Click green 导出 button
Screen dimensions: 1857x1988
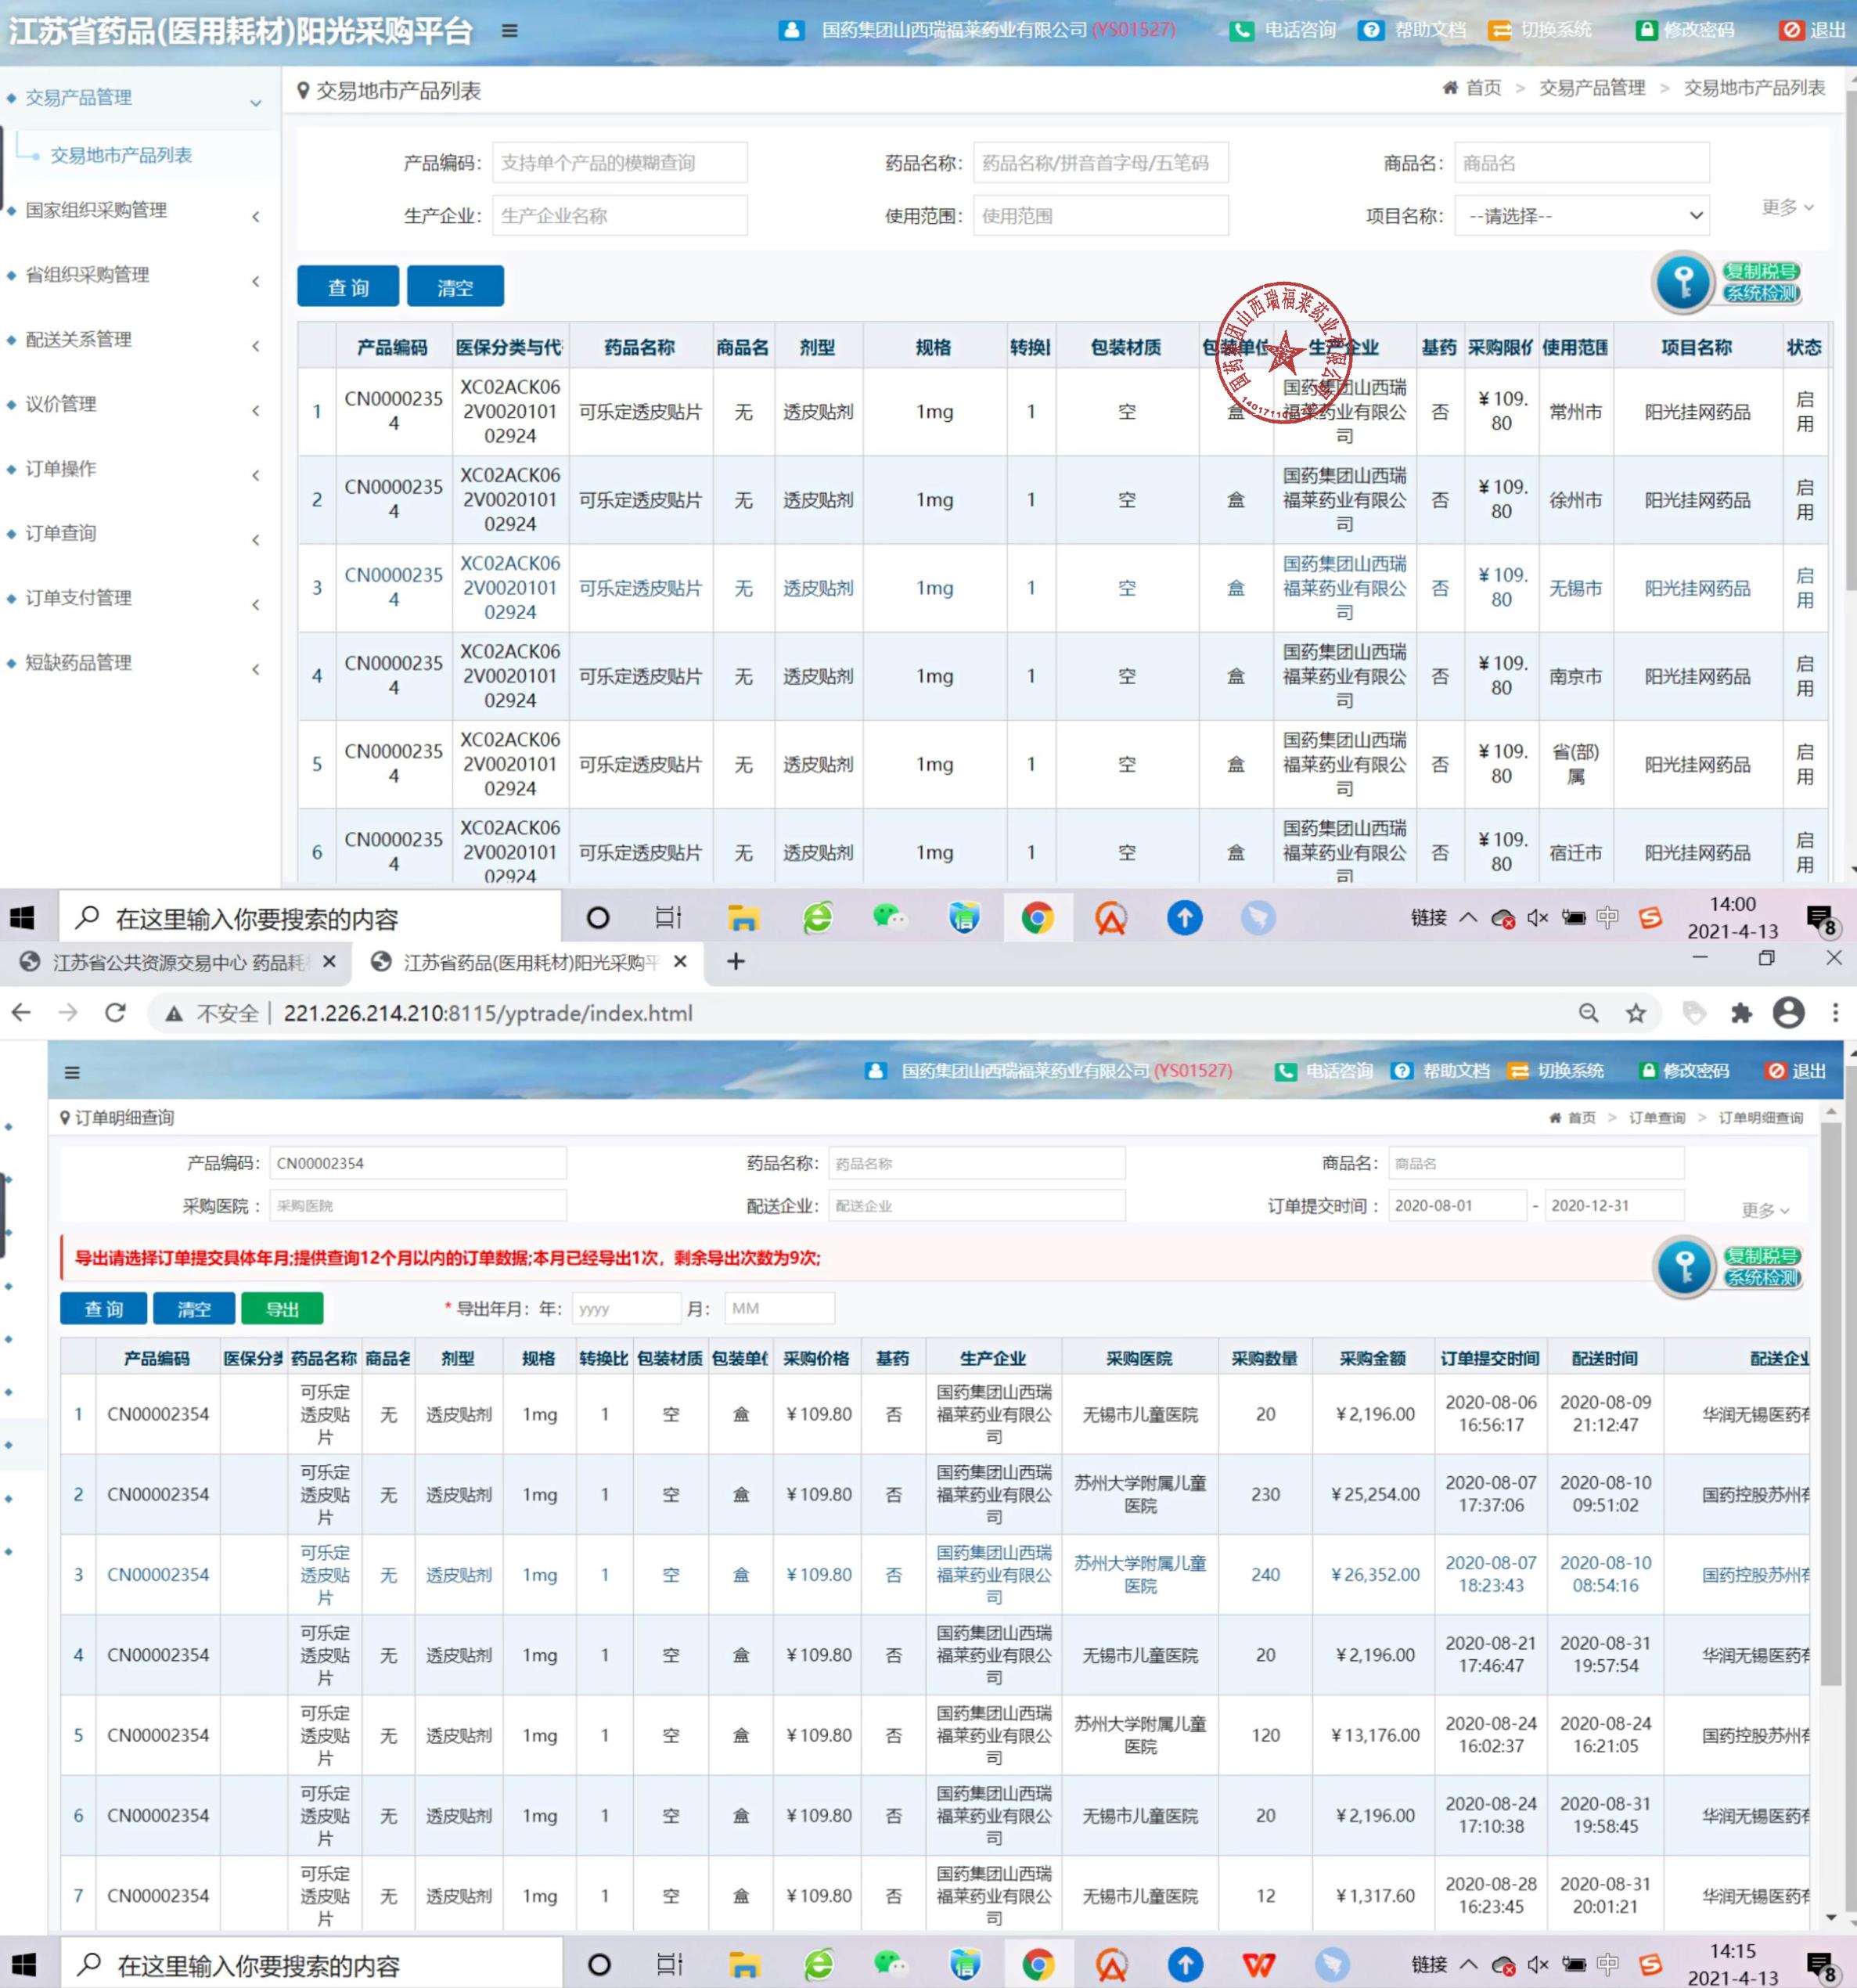(x=282, y=1309)
